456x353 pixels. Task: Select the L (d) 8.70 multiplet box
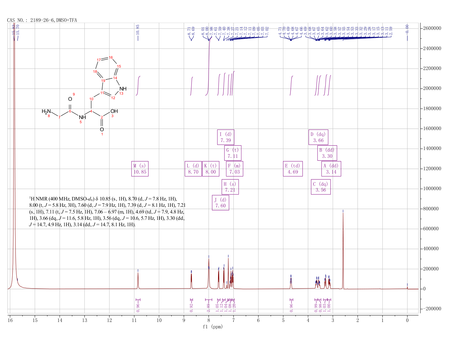coord(193,169)
